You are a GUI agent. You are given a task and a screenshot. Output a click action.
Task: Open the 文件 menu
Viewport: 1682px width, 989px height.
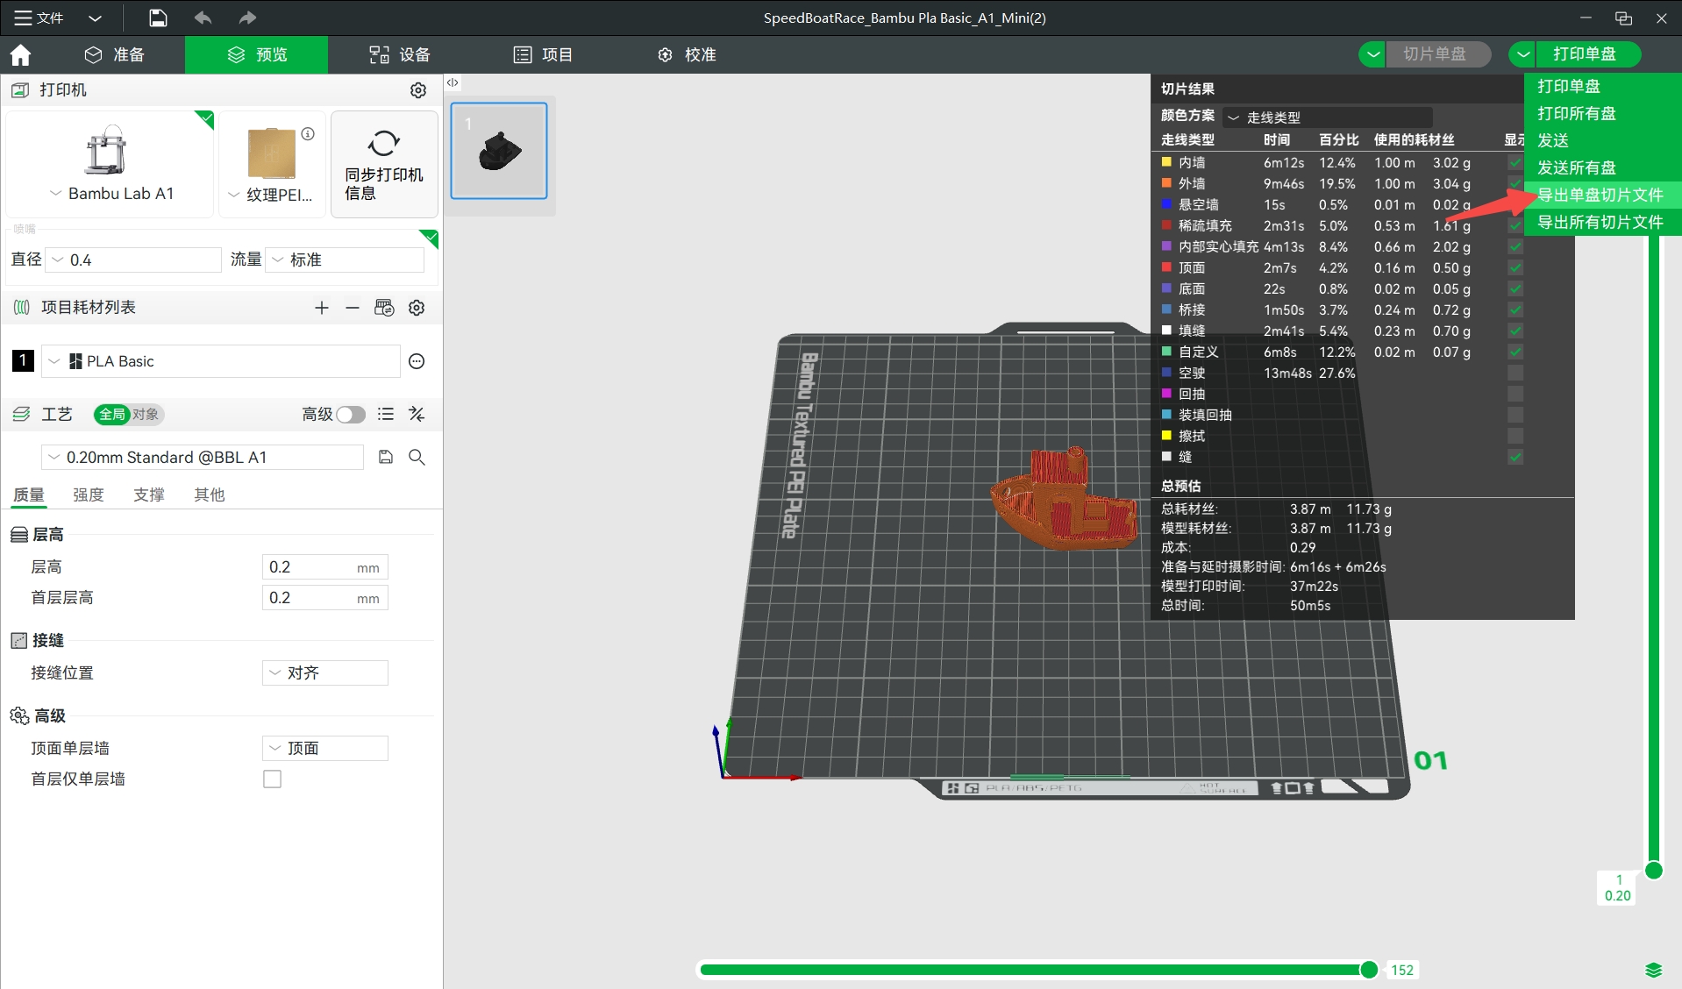[x=39, y=18]
